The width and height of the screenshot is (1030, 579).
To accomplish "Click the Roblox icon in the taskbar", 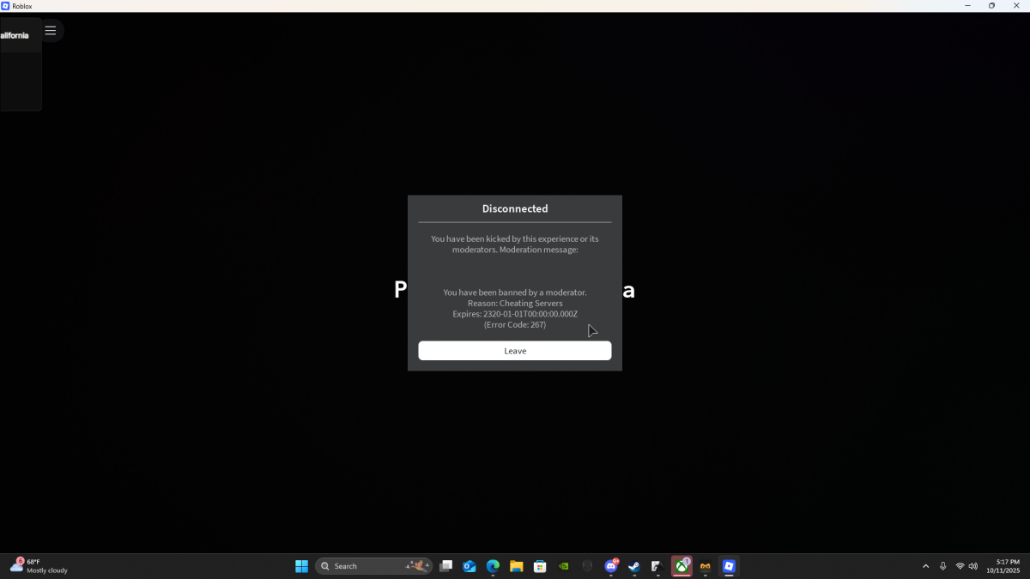I will (x=729, y=566).
